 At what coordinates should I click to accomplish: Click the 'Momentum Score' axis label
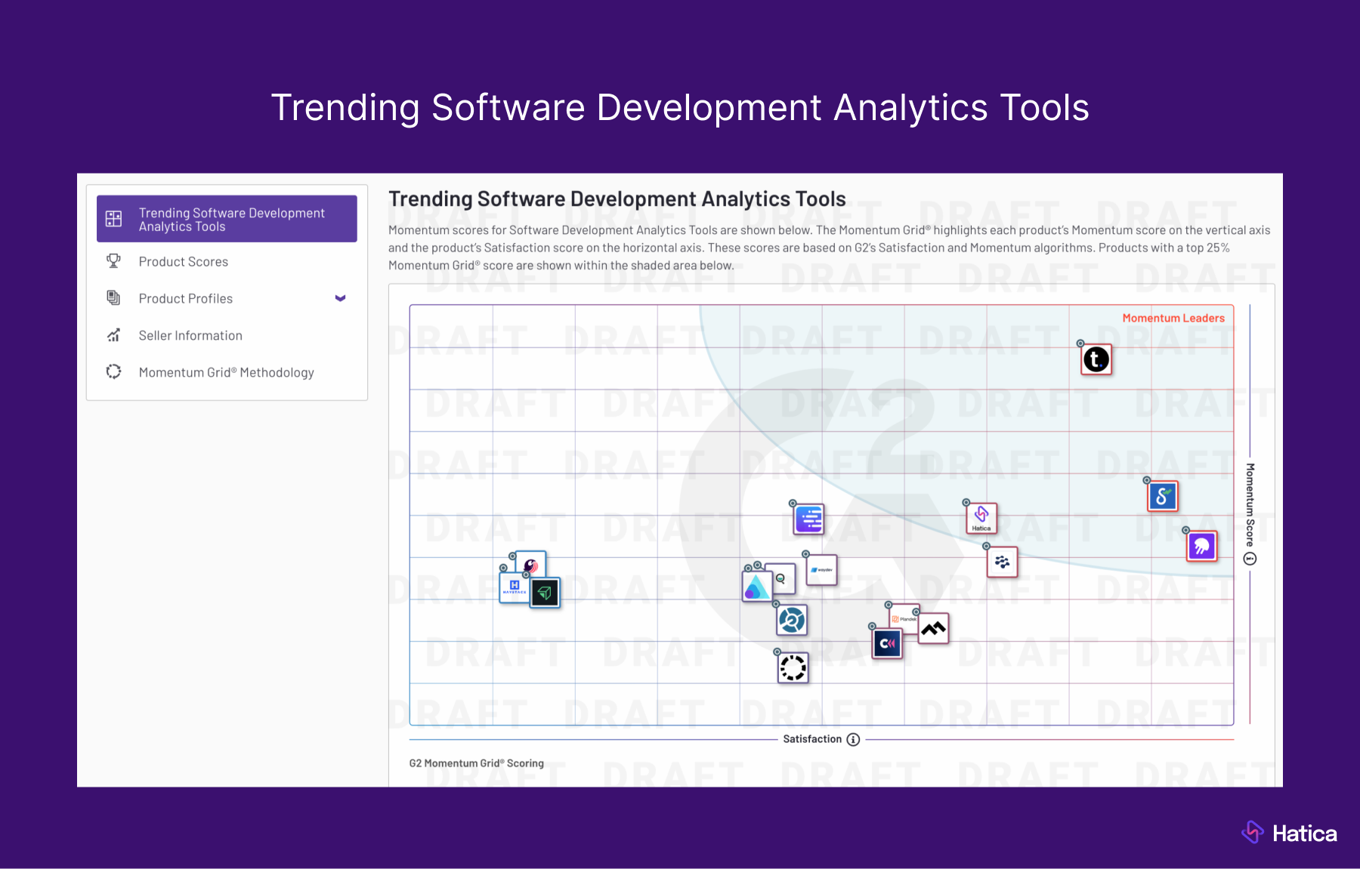pos(1250,505)
